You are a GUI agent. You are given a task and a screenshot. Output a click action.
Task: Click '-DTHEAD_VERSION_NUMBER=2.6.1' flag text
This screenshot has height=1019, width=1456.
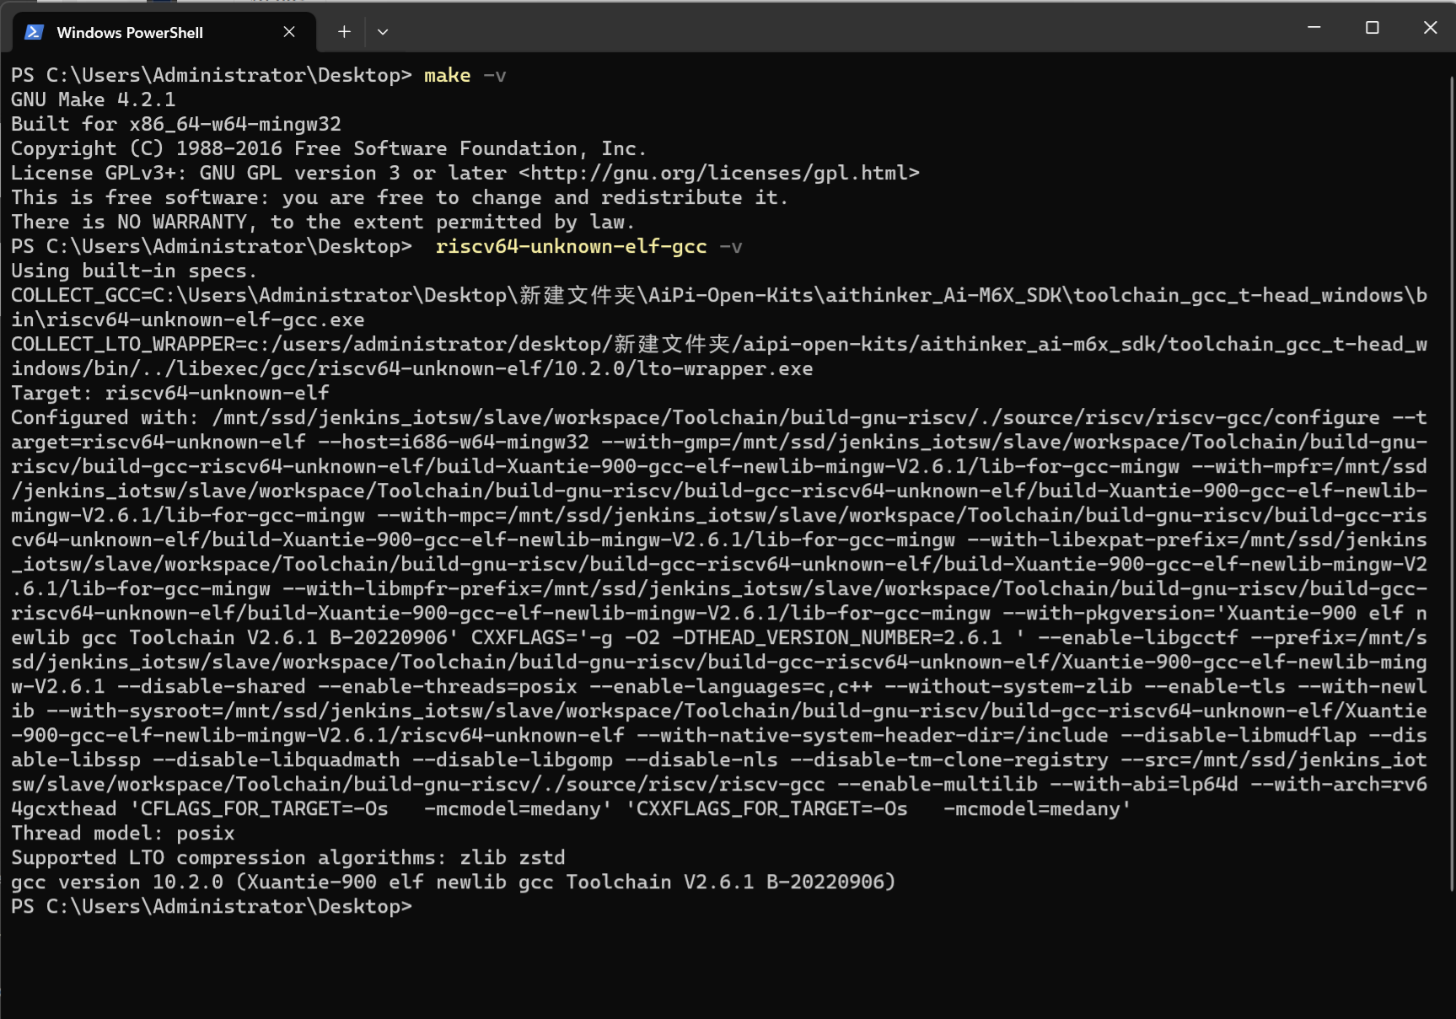click(837, 638)
